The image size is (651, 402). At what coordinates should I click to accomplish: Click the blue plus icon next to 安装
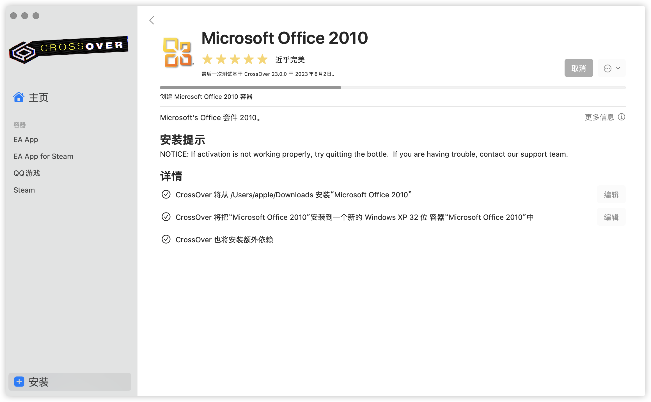pos(19,382)
